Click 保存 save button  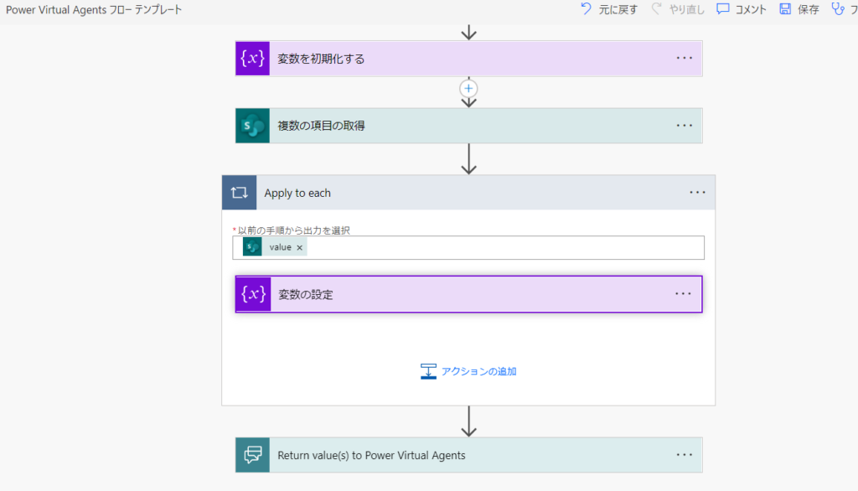799,9
